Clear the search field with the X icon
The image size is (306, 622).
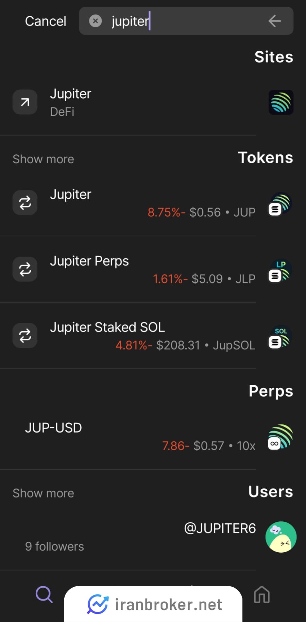[96, 21]
